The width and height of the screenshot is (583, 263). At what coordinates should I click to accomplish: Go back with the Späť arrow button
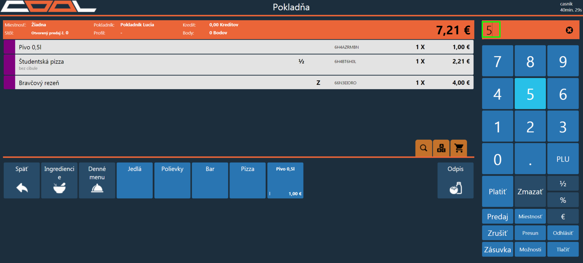pos(22,180)
